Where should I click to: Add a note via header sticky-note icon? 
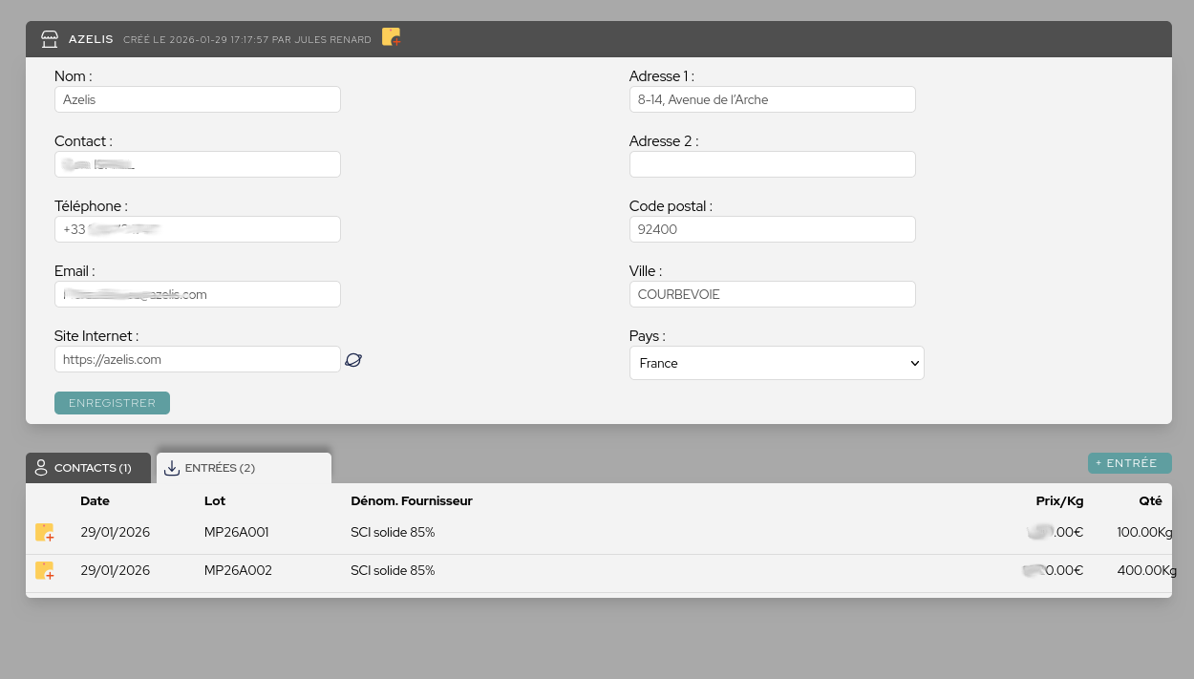tap(391, 37)
